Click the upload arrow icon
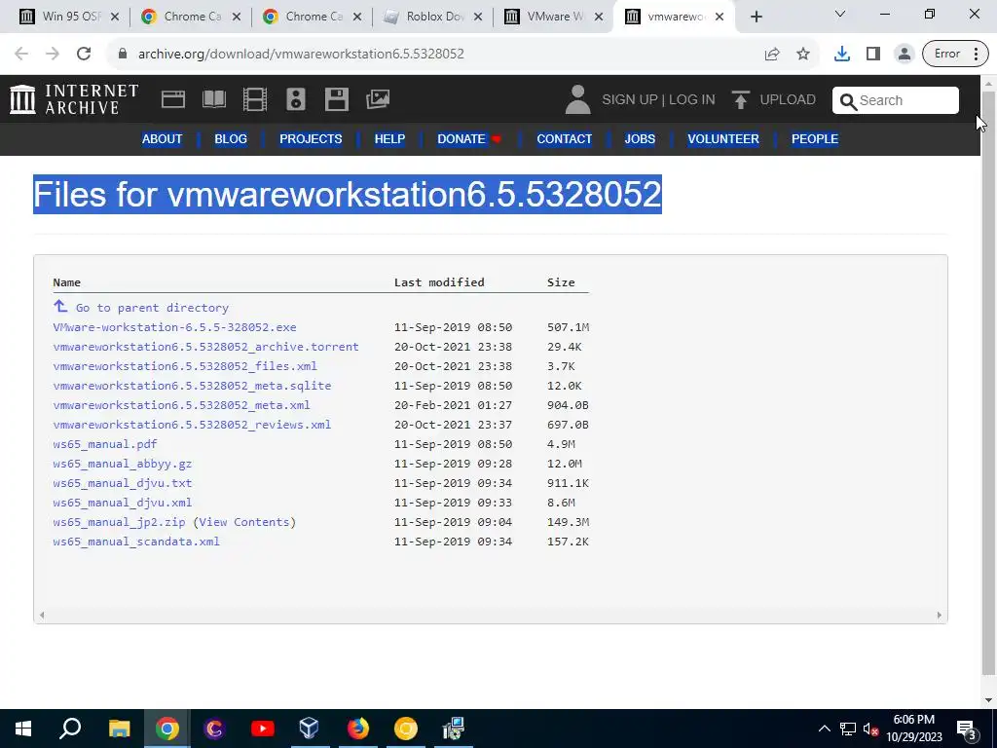Screen dimensions: 997x748 point(740,100)
